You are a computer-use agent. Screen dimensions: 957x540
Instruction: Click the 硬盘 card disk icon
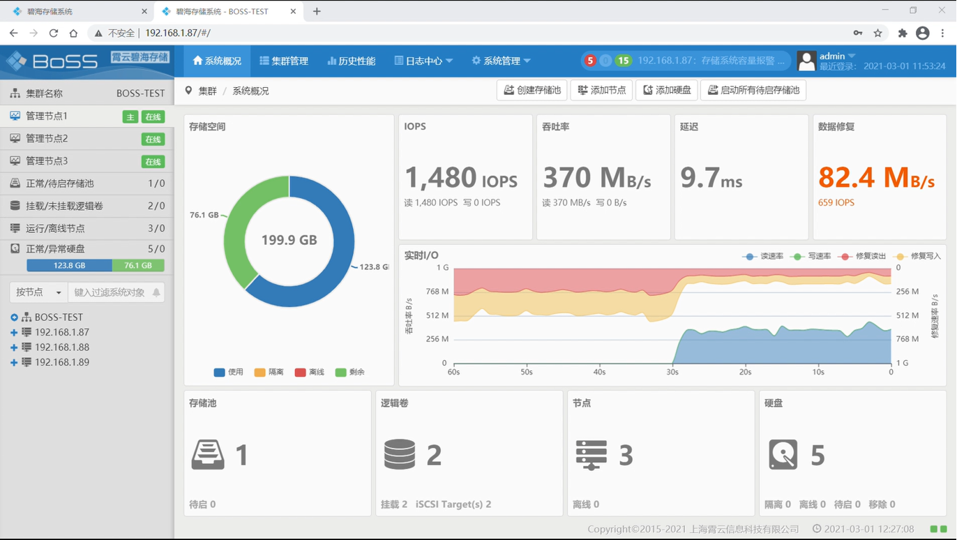[783, 455]
